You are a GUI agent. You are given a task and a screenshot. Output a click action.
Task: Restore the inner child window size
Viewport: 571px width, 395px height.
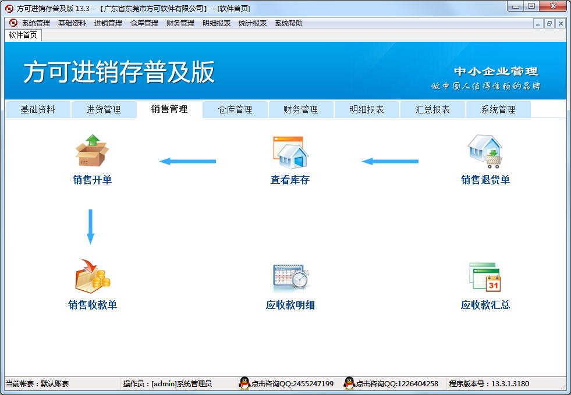click(x=549, y=24)
